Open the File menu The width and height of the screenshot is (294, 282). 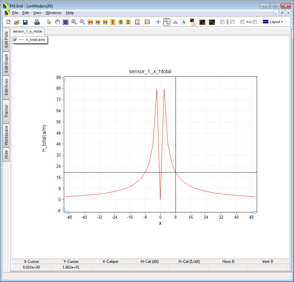[15, 13]
